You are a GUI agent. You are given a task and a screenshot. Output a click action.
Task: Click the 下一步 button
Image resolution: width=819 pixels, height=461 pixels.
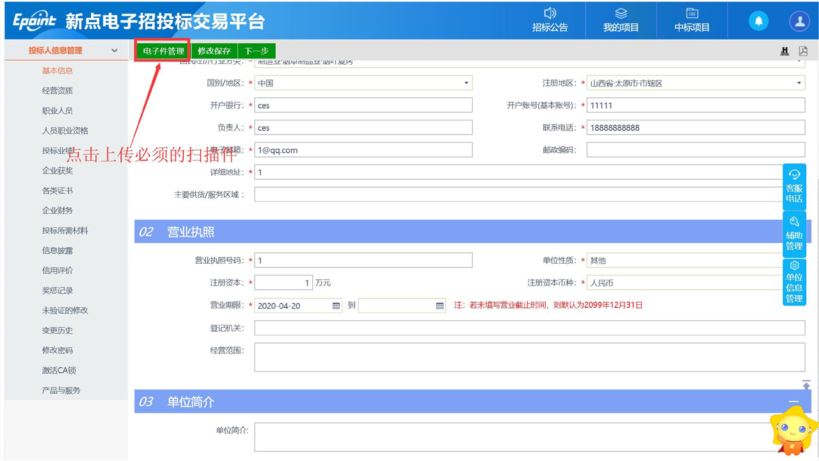257,51
